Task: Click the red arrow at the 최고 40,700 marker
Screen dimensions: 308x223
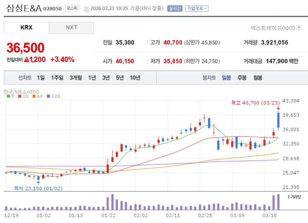Action: 278,108
